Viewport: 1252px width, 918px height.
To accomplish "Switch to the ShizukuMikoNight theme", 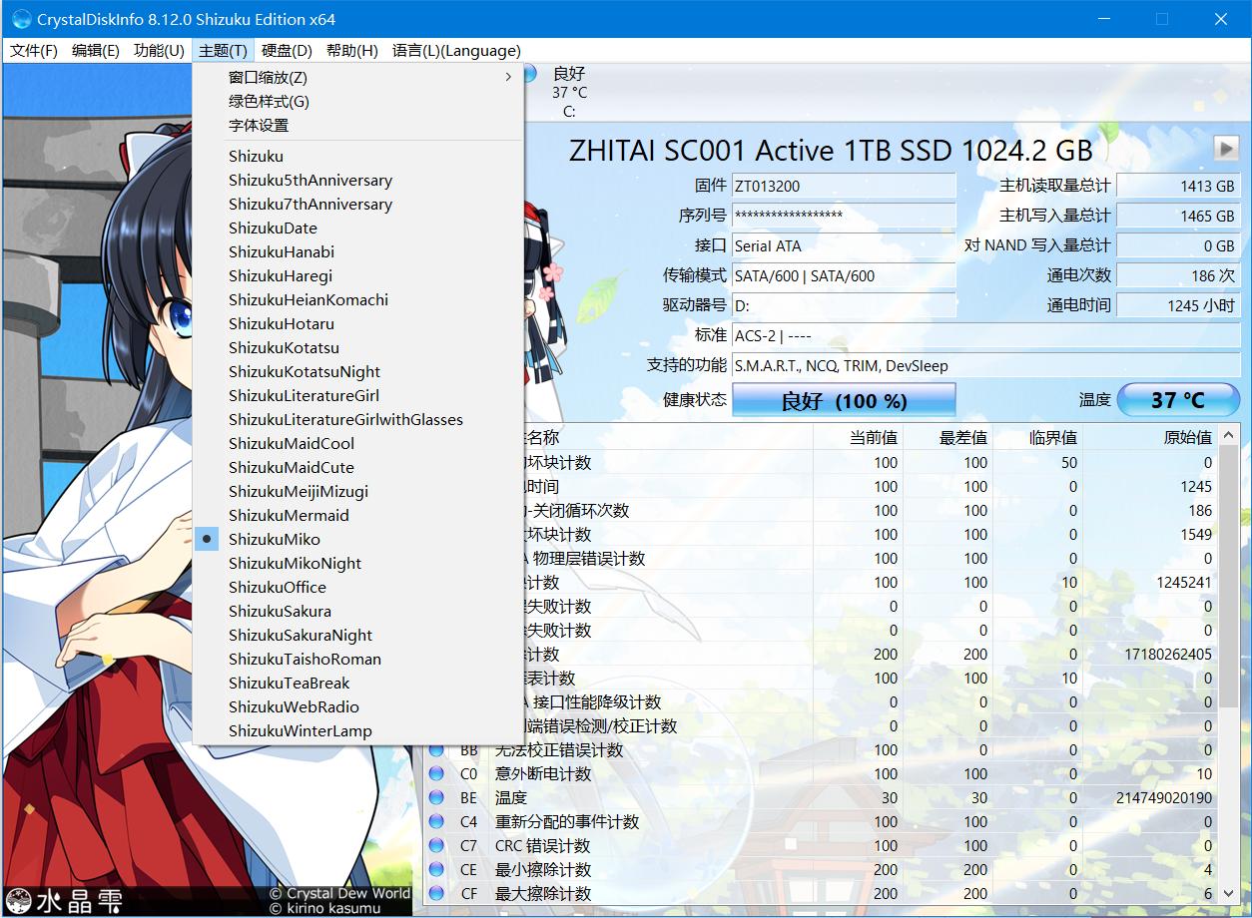I will click(x=295, y=563).
